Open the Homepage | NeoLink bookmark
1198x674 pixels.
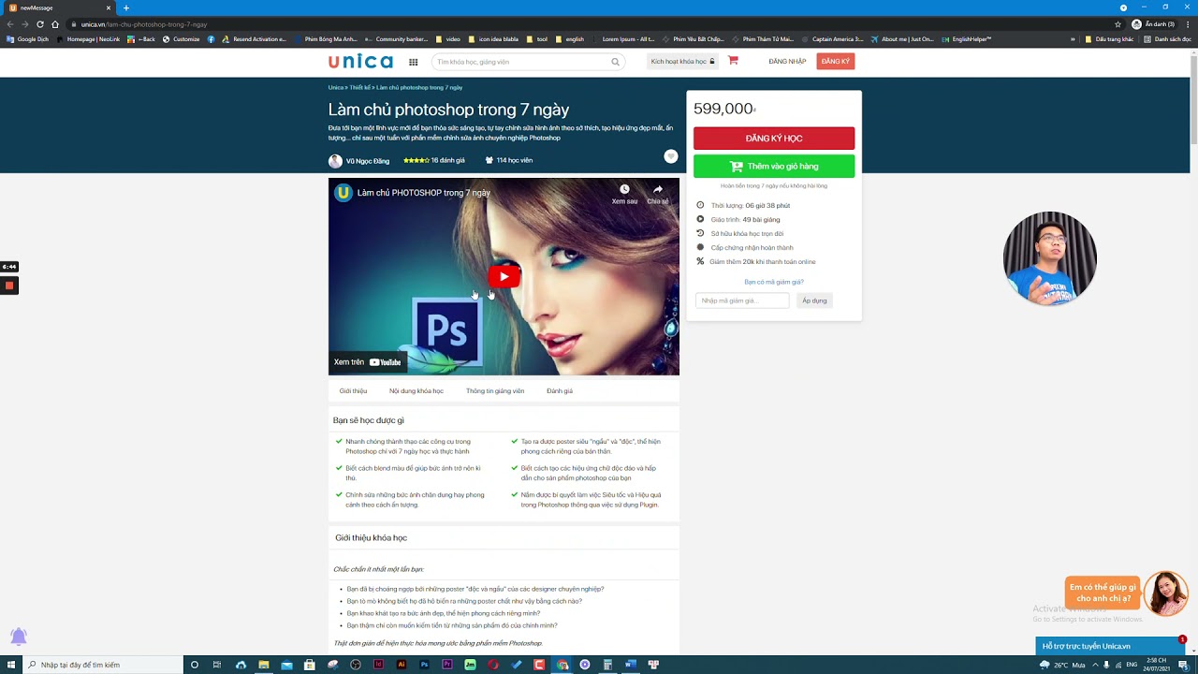88,39
